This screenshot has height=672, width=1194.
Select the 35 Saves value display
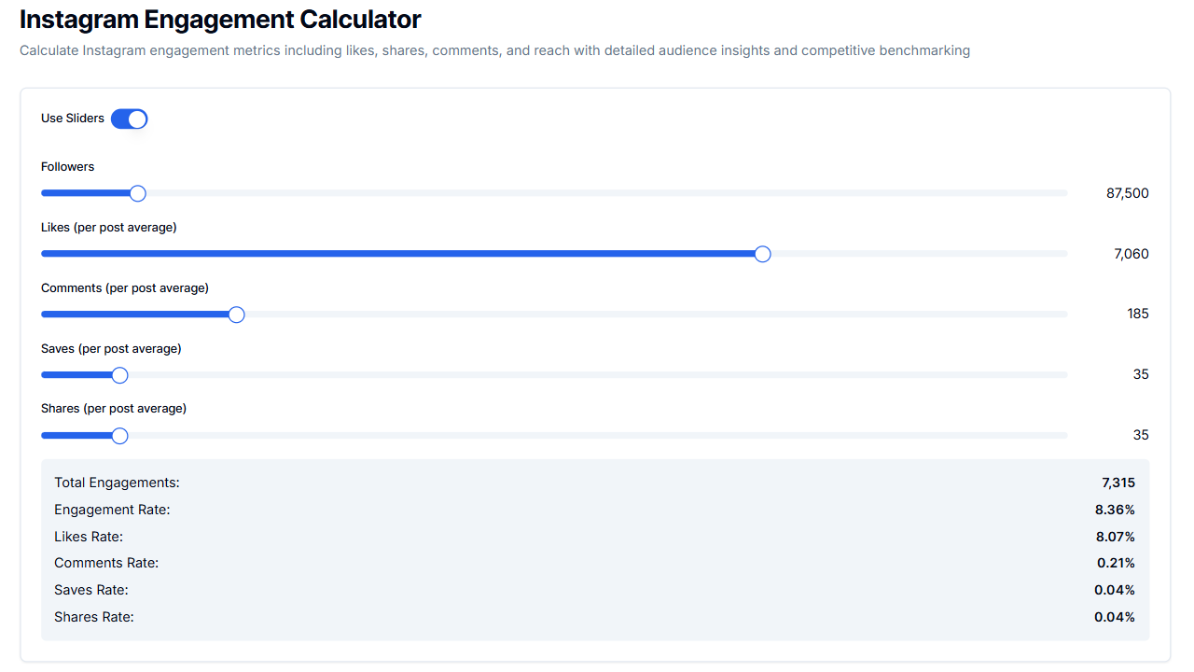pos(1141,374)
